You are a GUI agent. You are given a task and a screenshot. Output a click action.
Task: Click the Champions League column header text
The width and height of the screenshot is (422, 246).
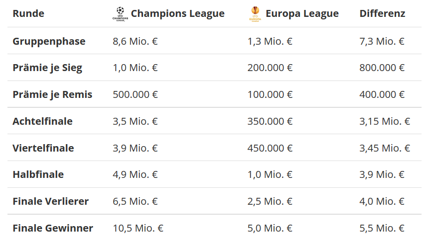click(177, 13)
